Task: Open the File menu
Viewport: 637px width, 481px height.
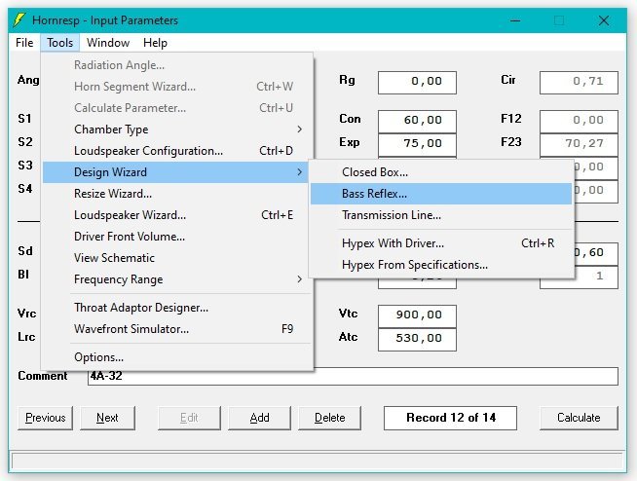Action: point(24,43)
